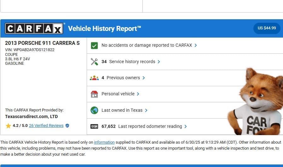Click the odometer reading icon
This screenshot has height=167, width=283.
point(94,126)
